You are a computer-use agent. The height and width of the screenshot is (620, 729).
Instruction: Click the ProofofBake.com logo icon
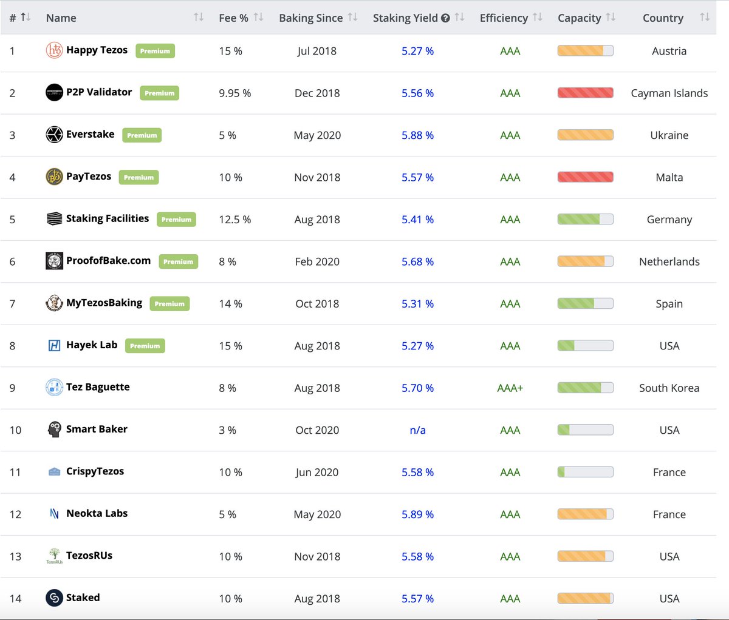[x=55, y=261]
